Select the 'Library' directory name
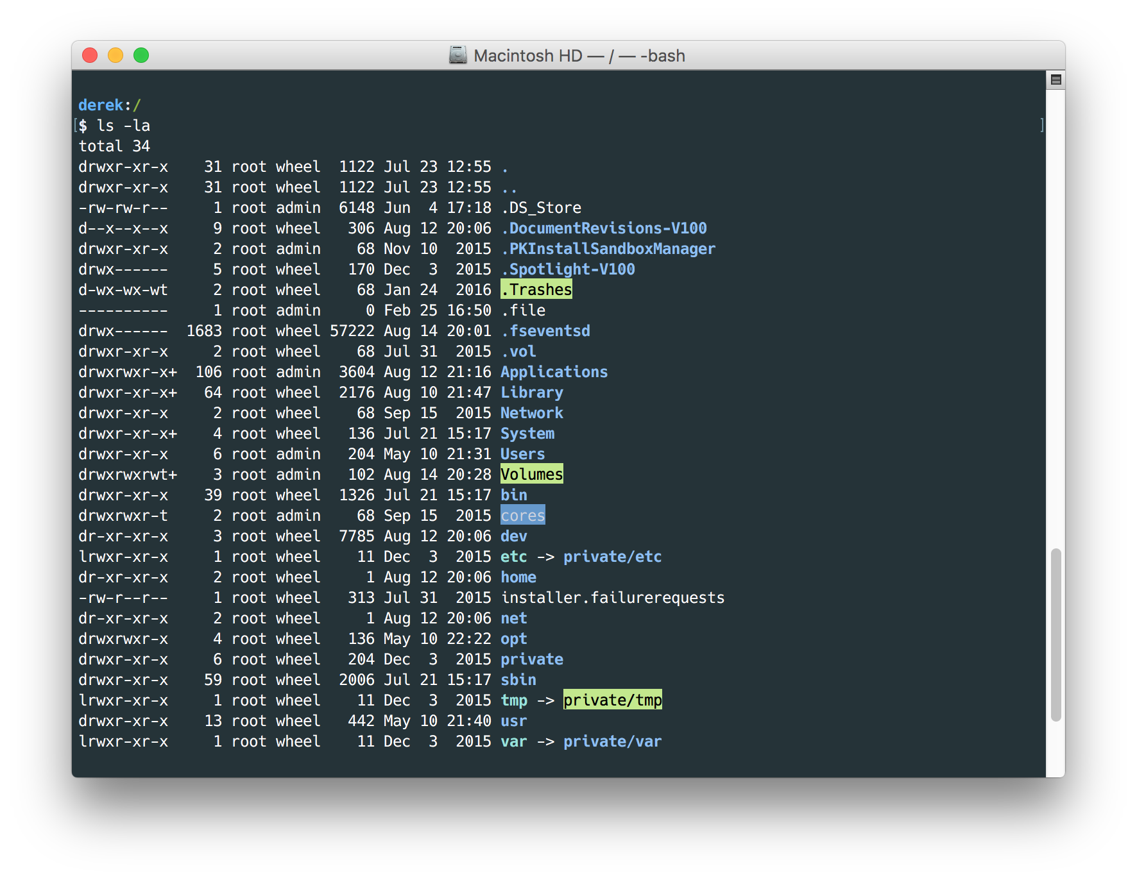The width and height of the screenshot is (1137, 880). tap(532, 393)
